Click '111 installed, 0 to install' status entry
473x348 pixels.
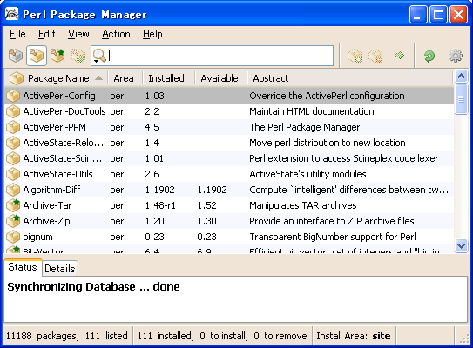coord(222,336)
